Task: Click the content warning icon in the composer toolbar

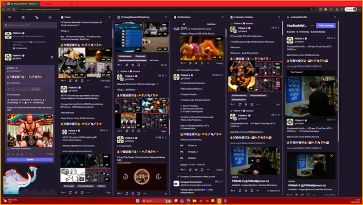Action: pyautogui.click(x=18, y=154)
